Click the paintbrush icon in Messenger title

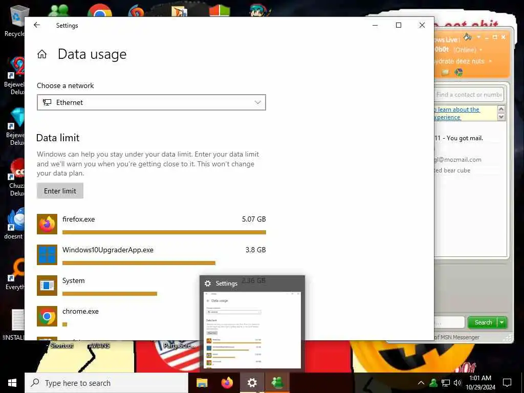pos(468,37)
